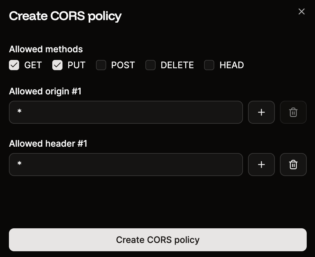
Task: Turn on the POST checkbox
Action: tap(101, 65)
